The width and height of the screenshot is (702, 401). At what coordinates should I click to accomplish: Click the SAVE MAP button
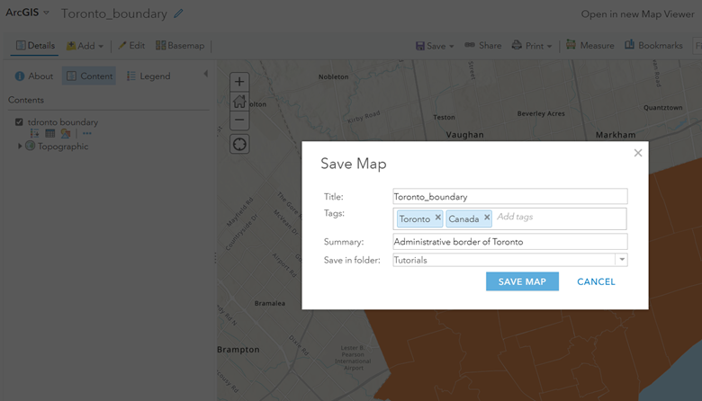coord(522,281)
